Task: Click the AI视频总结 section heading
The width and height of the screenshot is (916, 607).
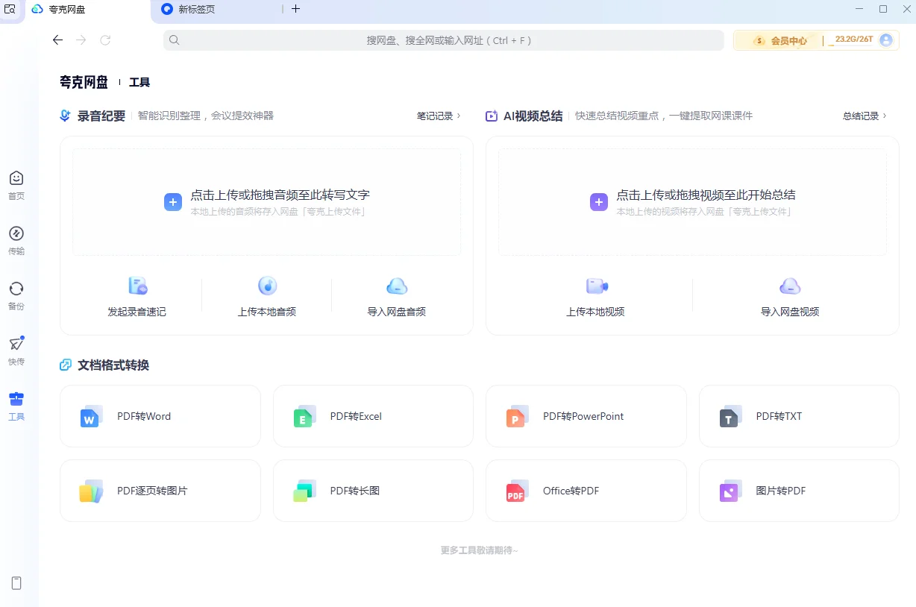Action: 533,116
